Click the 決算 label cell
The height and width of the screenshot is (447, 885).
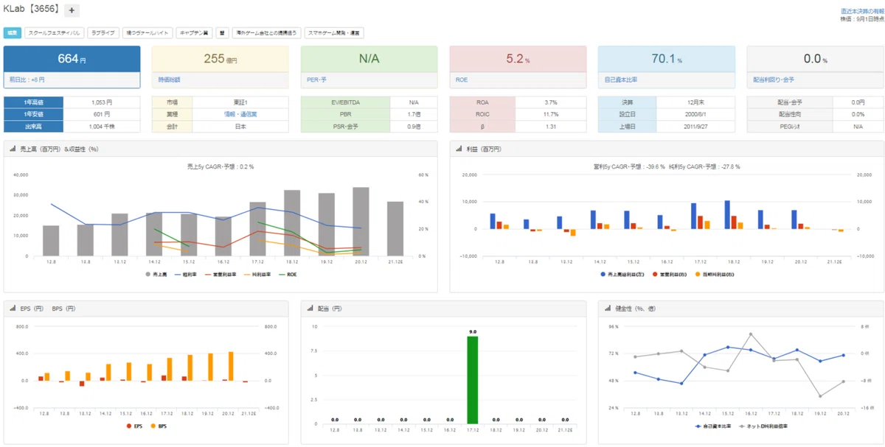tap(625, 102)
